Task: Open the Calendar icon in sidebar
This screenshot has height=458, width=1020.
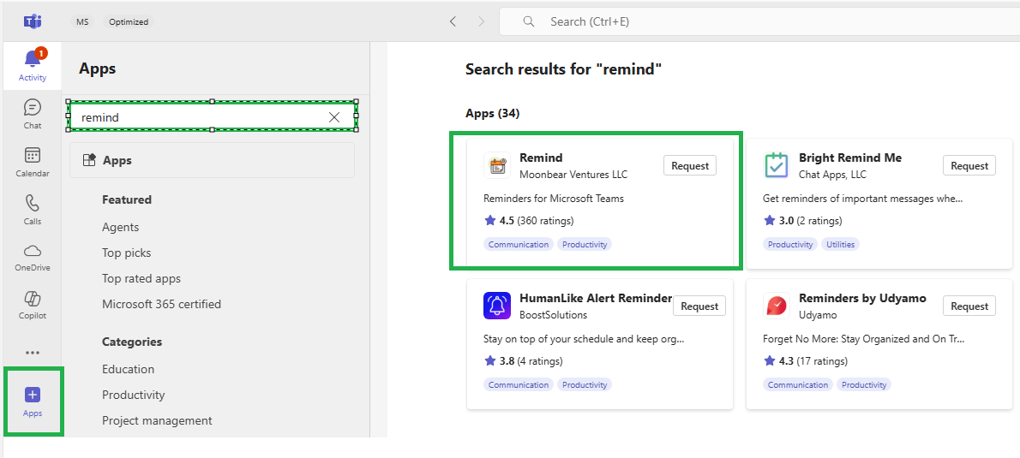Action: pyautogui.click(x=33, y=155)
